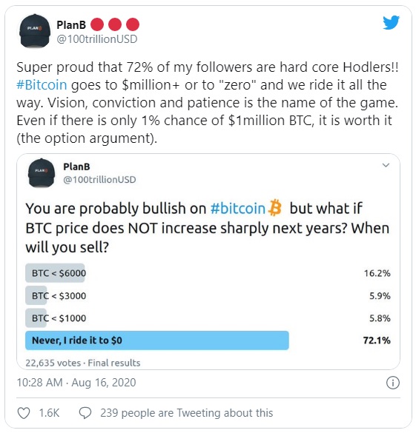
Task: Open top @100trillionUSD handle
Action: (97, 39)
